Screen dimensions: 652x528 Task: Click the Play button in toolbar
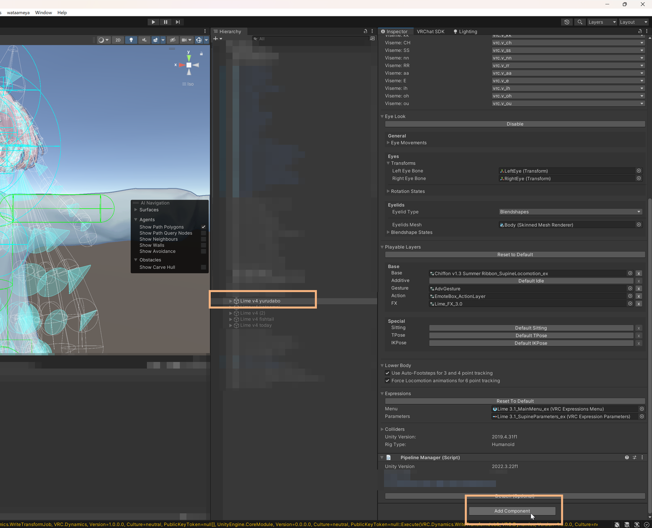154,22
